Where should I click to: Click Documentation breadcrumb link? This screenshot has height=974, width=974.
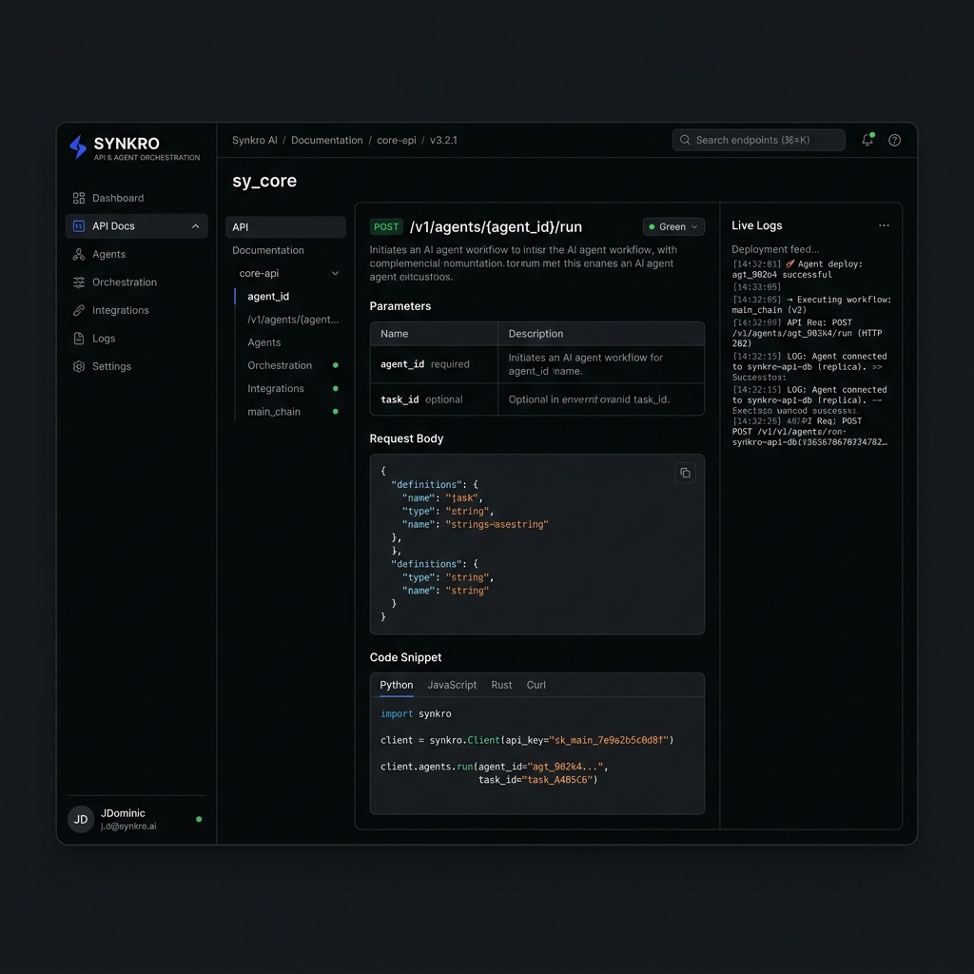[327, 141]
